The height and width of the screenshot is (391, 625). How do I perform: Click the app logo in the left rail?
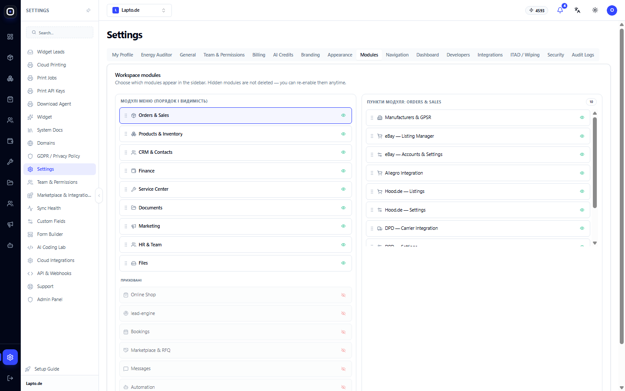coord(10,12)
